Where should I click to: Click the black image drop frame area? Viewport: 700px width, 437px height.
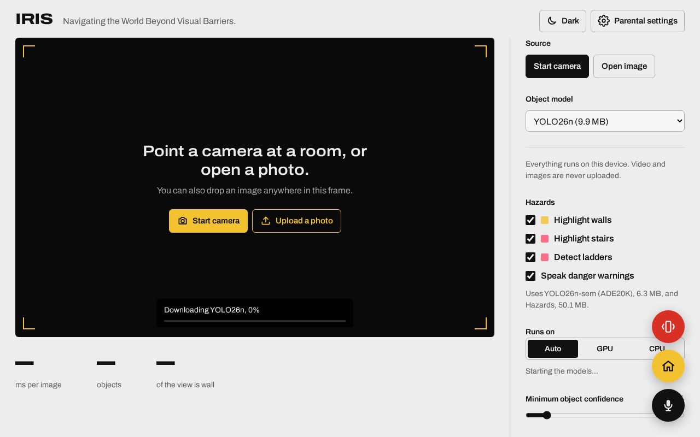[x=255, y=187]
